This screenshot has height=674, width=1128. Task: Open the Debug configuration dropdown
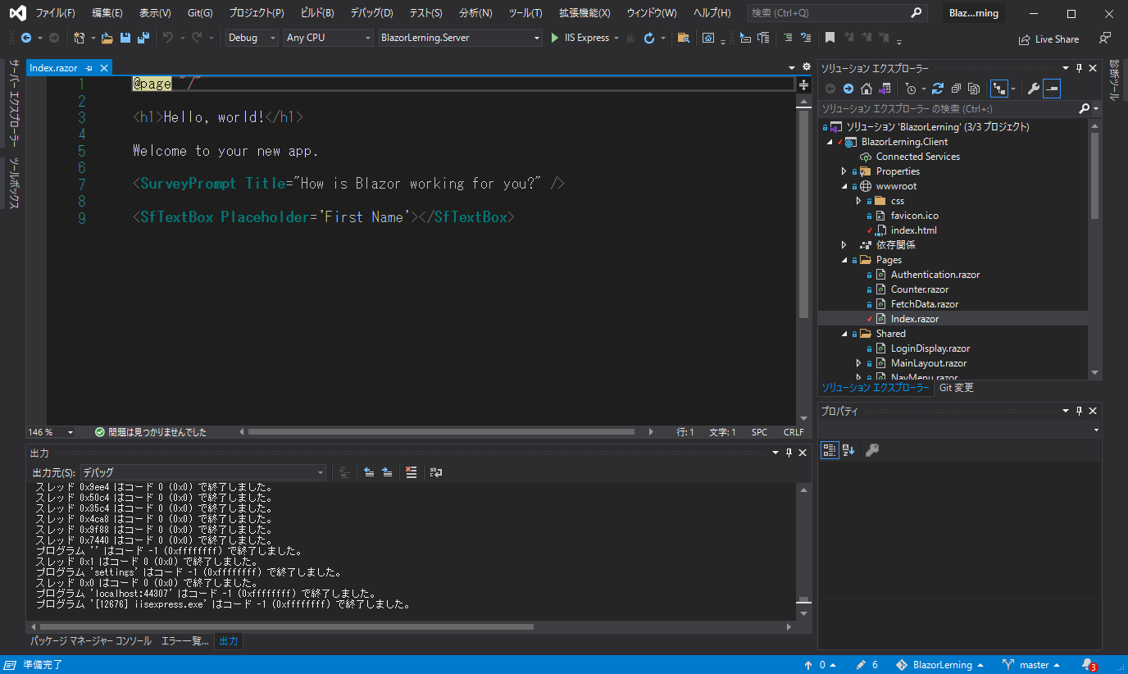[x=252, y=38]
